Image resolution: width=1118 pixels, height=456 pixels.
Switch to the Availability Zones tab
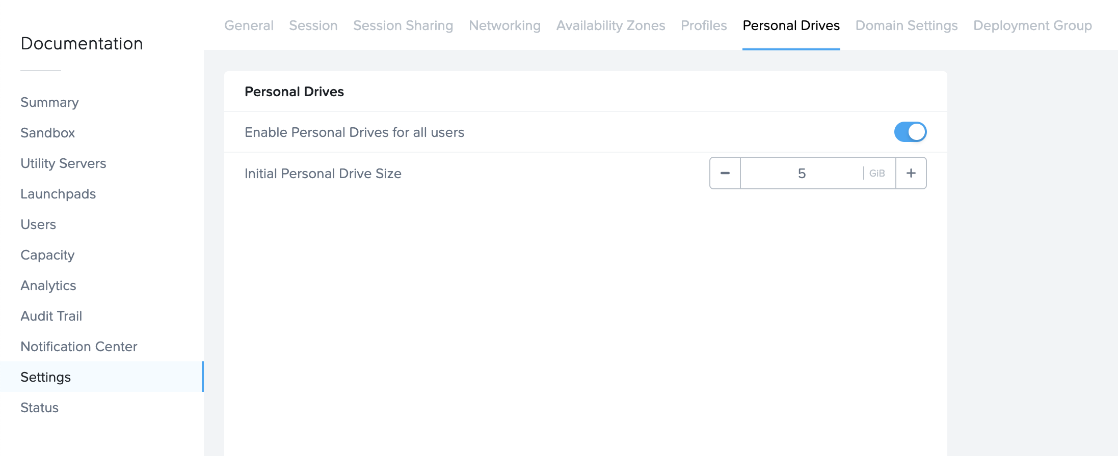(610, 25)
